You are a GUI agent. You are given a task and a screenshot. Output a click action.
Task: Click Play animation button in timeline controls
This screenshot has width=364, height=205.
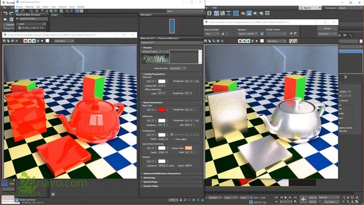286,198
